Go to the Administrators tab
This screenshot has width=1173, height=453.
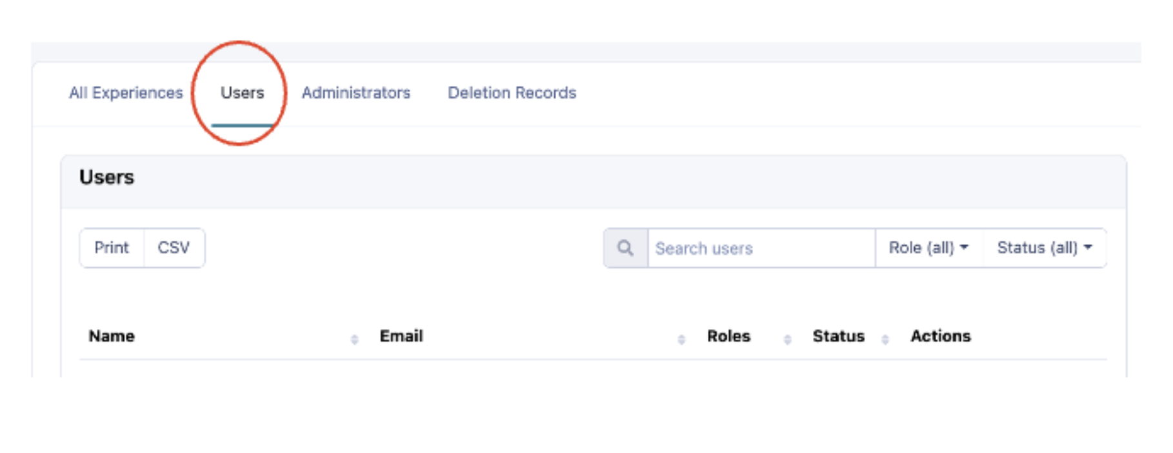pyautogui.click(x=356, y=93)
